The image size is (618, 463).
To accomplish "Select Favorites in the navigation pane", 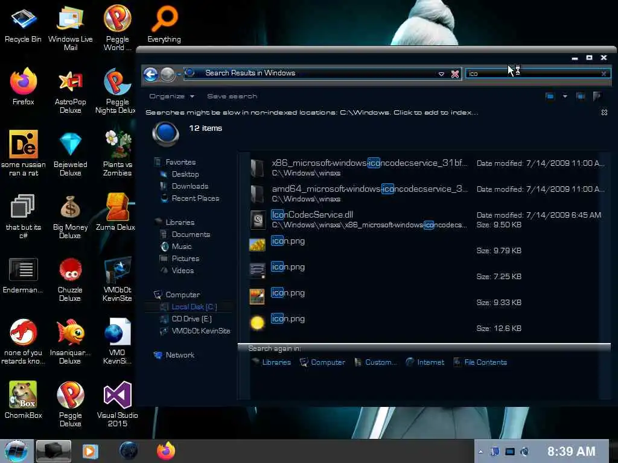I will [x=180, y=162].
